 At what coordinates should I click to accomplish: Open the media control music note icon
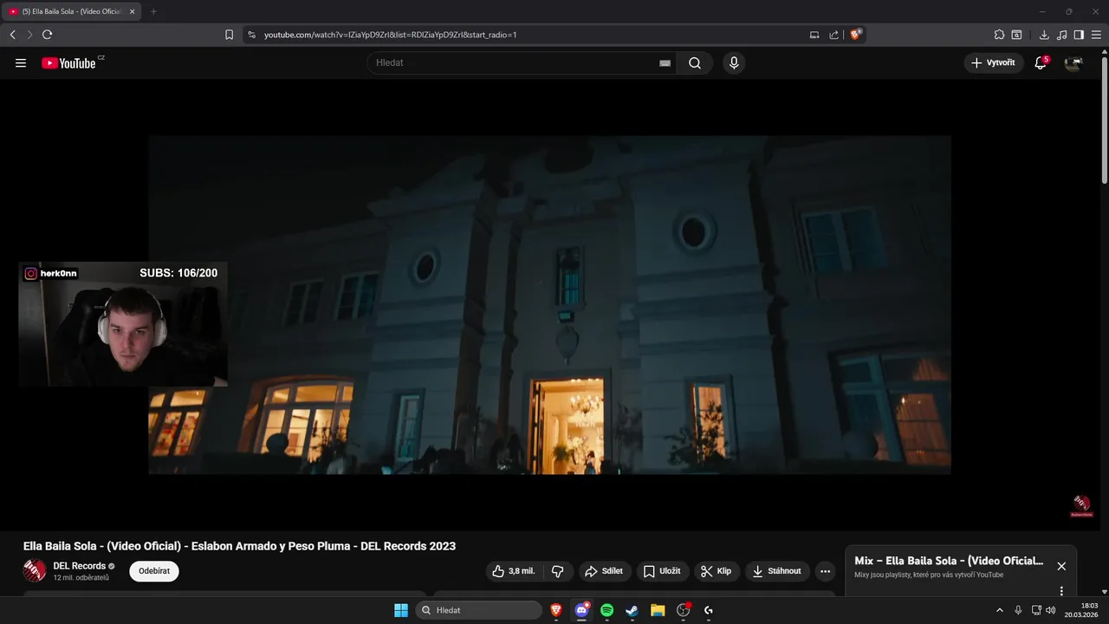pyautogui.click(x=1062, y=35)
